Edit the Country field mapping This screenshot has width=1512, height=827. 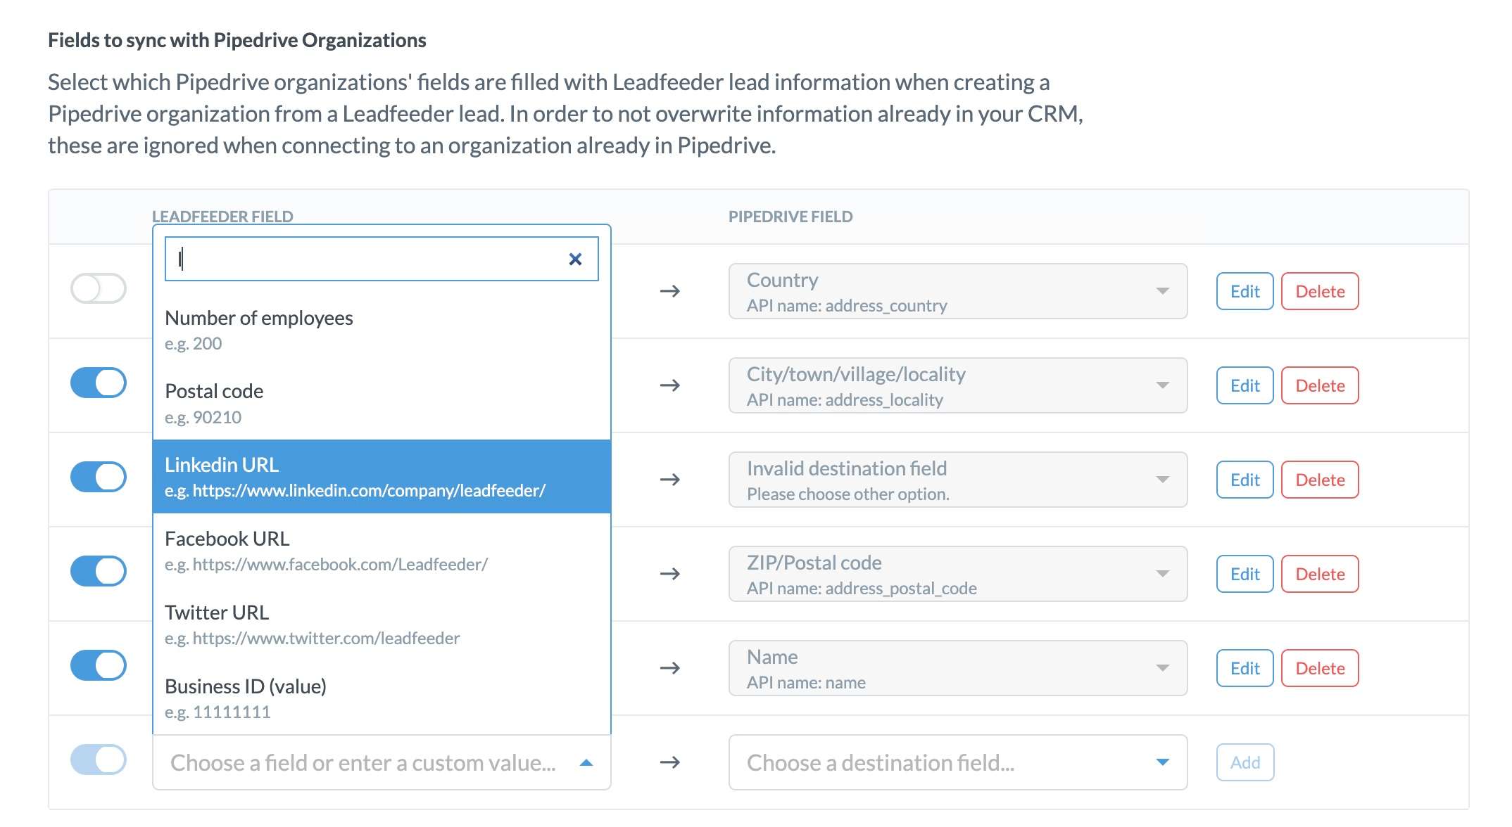pos(1245,291)
